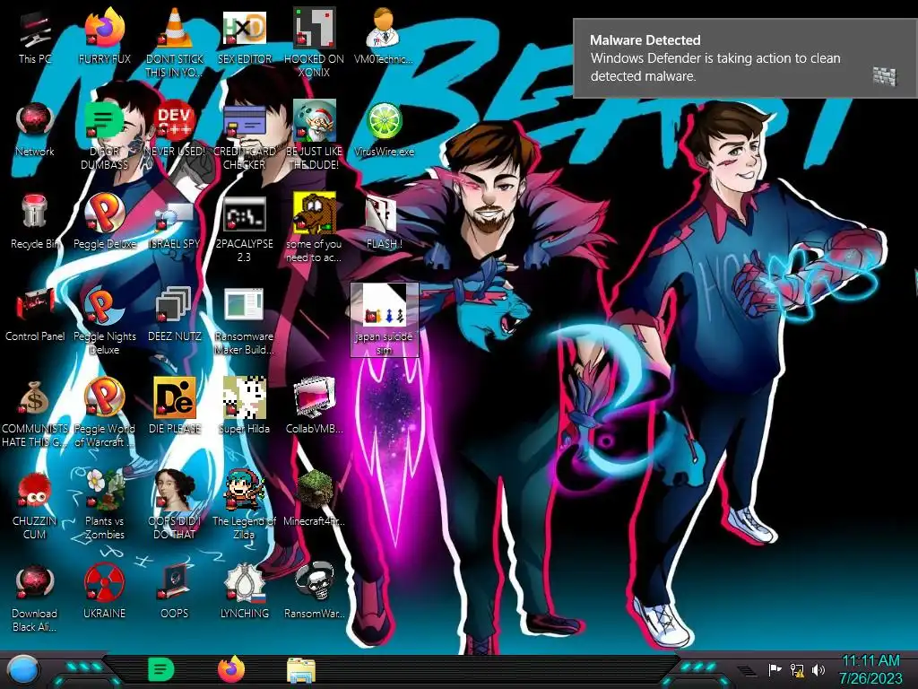Click the Malware Detected notification
918x689 pixels.
(x=745, y=58)
